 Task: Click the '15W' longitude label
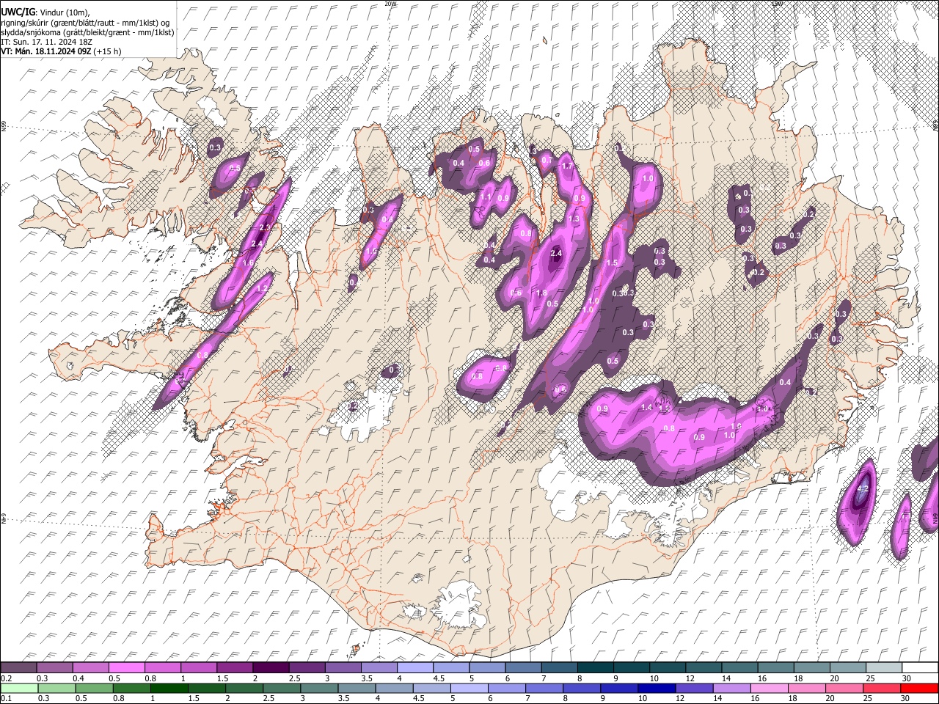pos(777,4)
